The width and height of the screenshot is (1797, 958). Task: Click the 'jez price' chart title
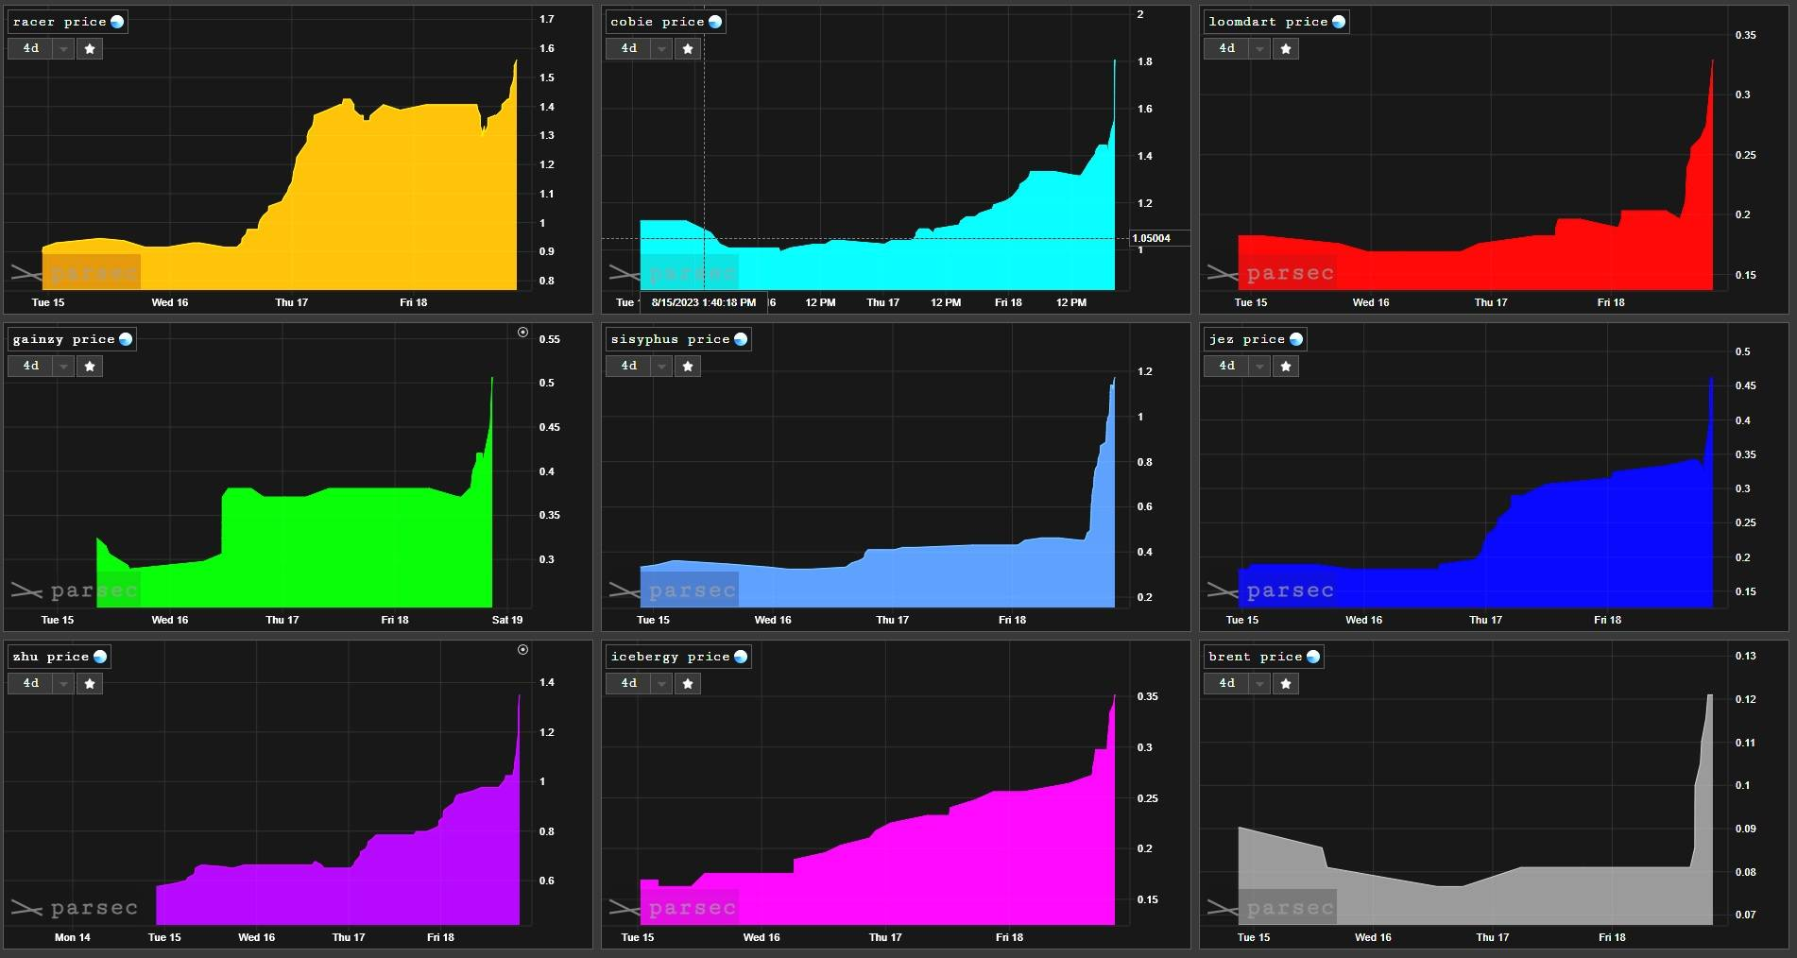click(1247, 339)
